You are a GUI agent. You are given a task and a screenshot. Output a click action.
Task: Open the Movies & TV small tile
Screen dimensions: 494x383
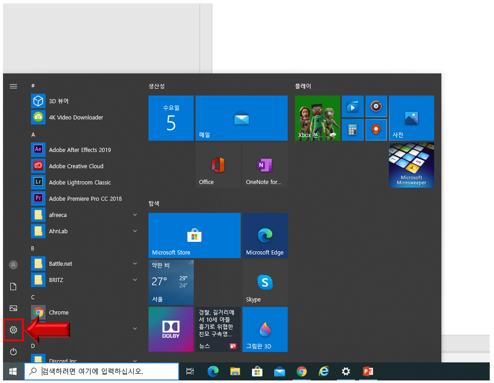[353, 106]
